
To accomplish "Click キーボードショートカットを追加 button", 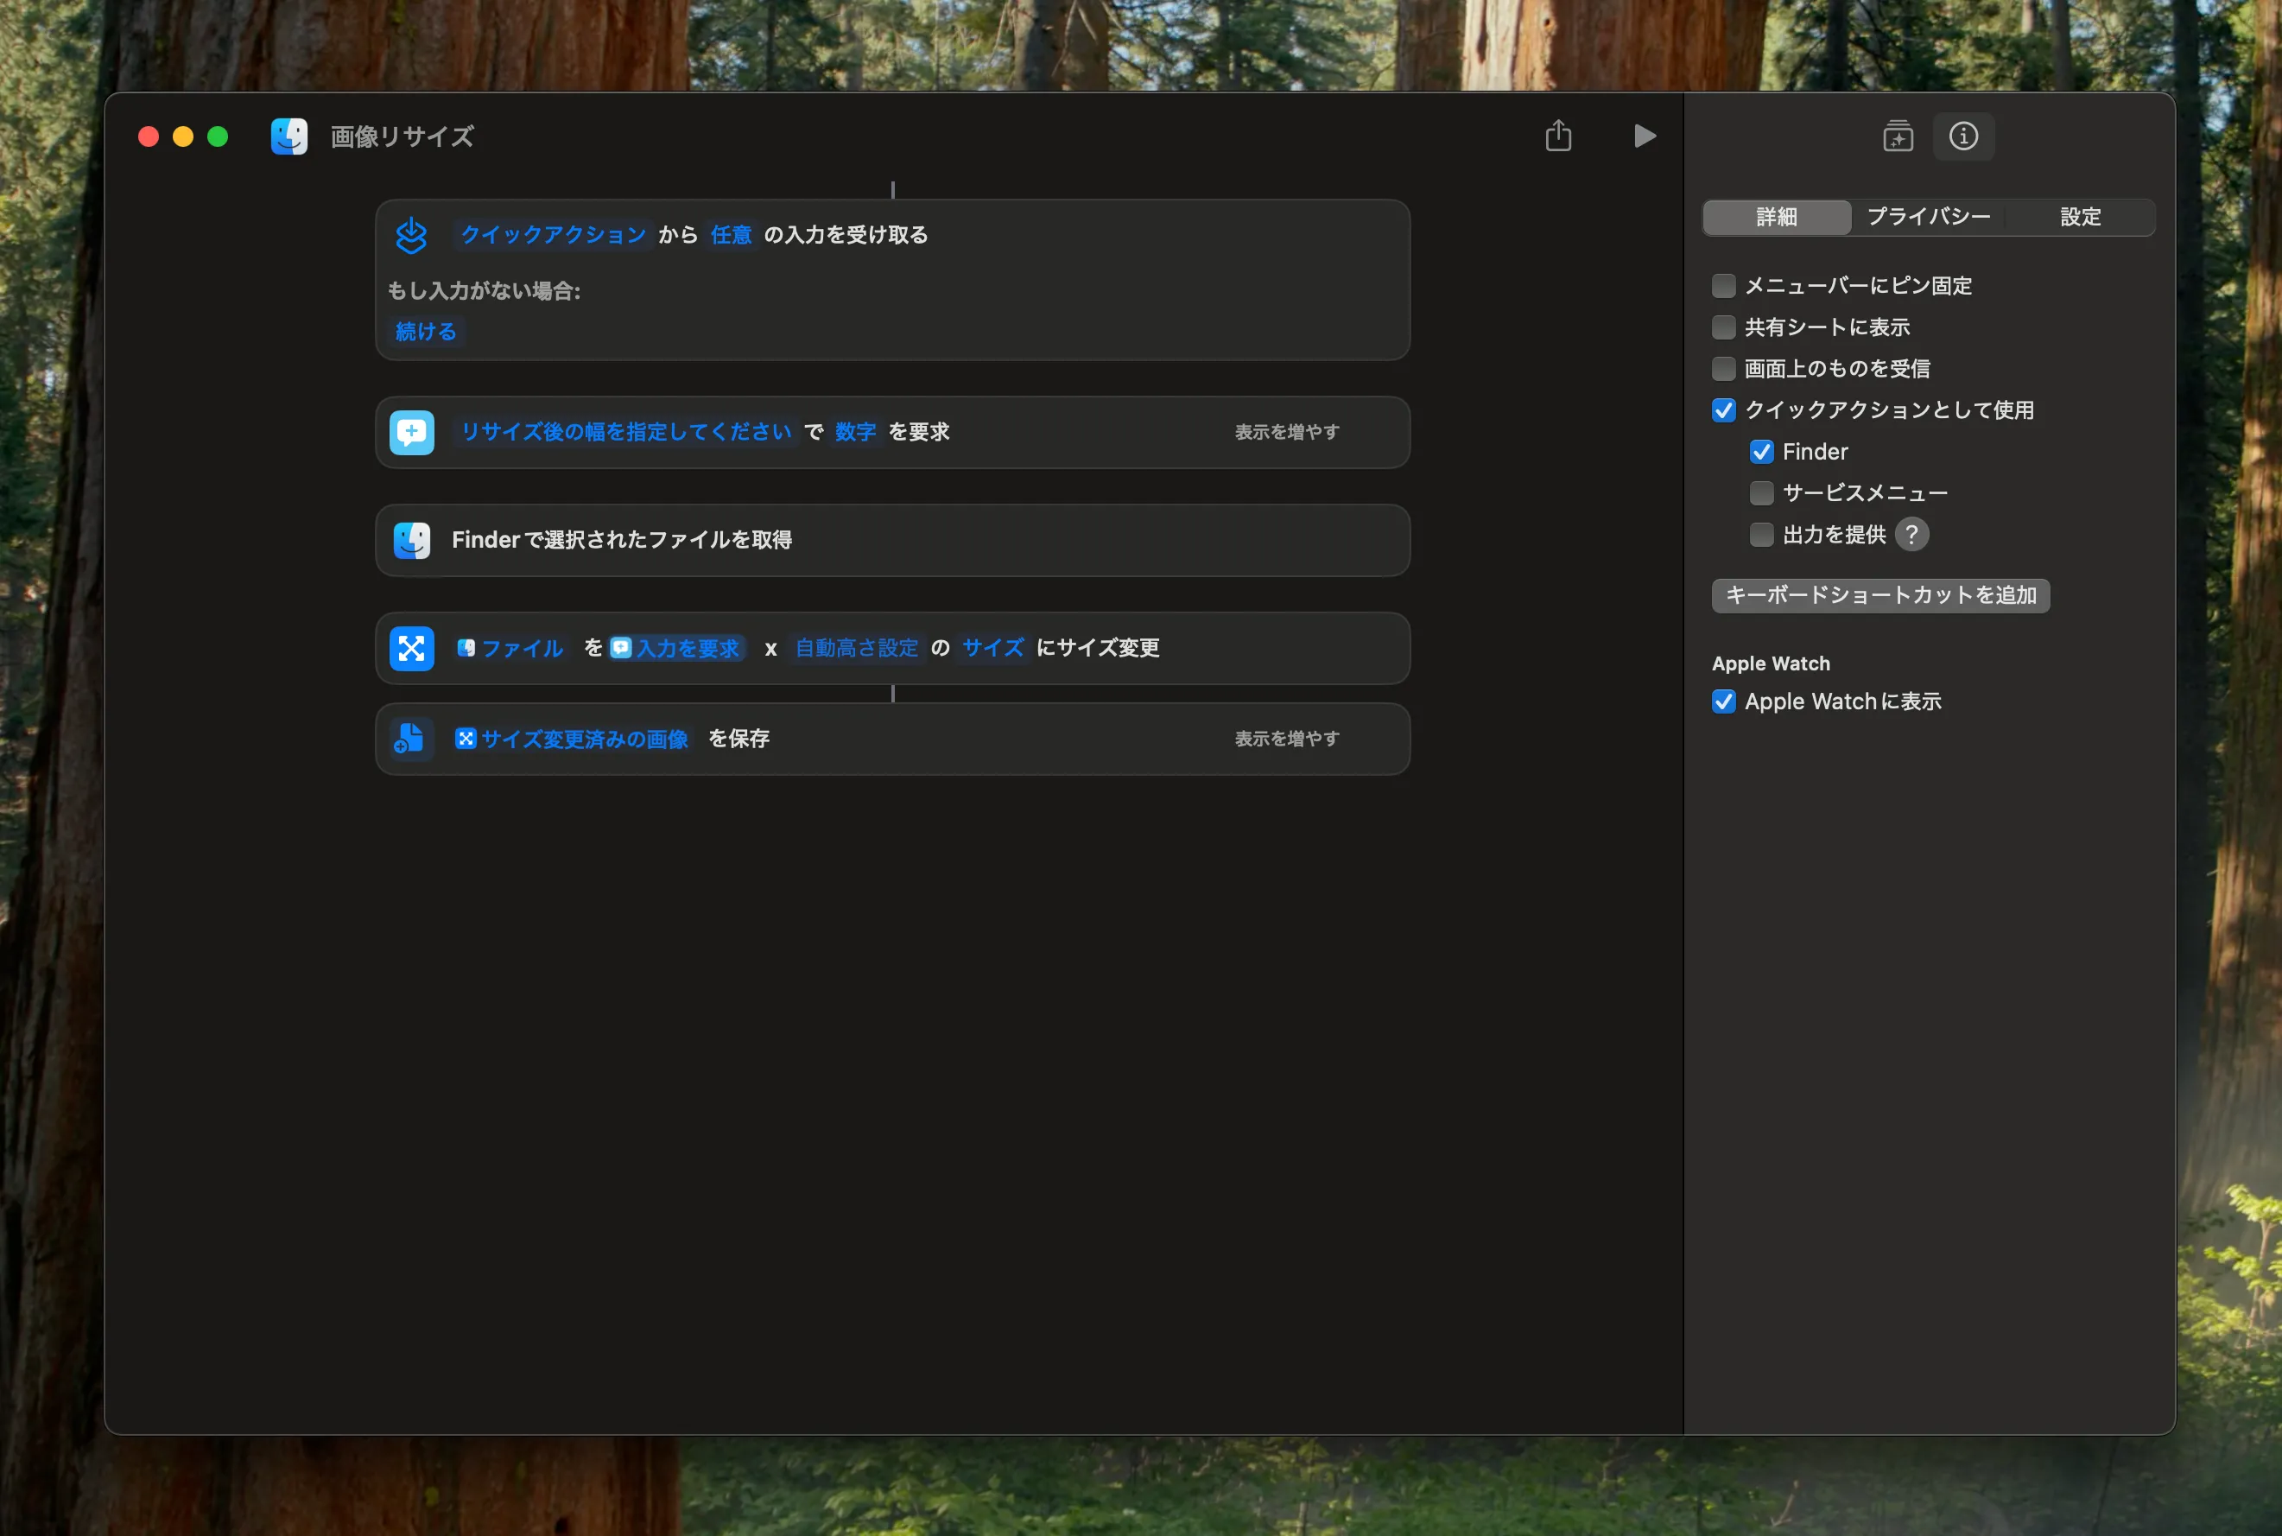I will [x=1880, y=595].
